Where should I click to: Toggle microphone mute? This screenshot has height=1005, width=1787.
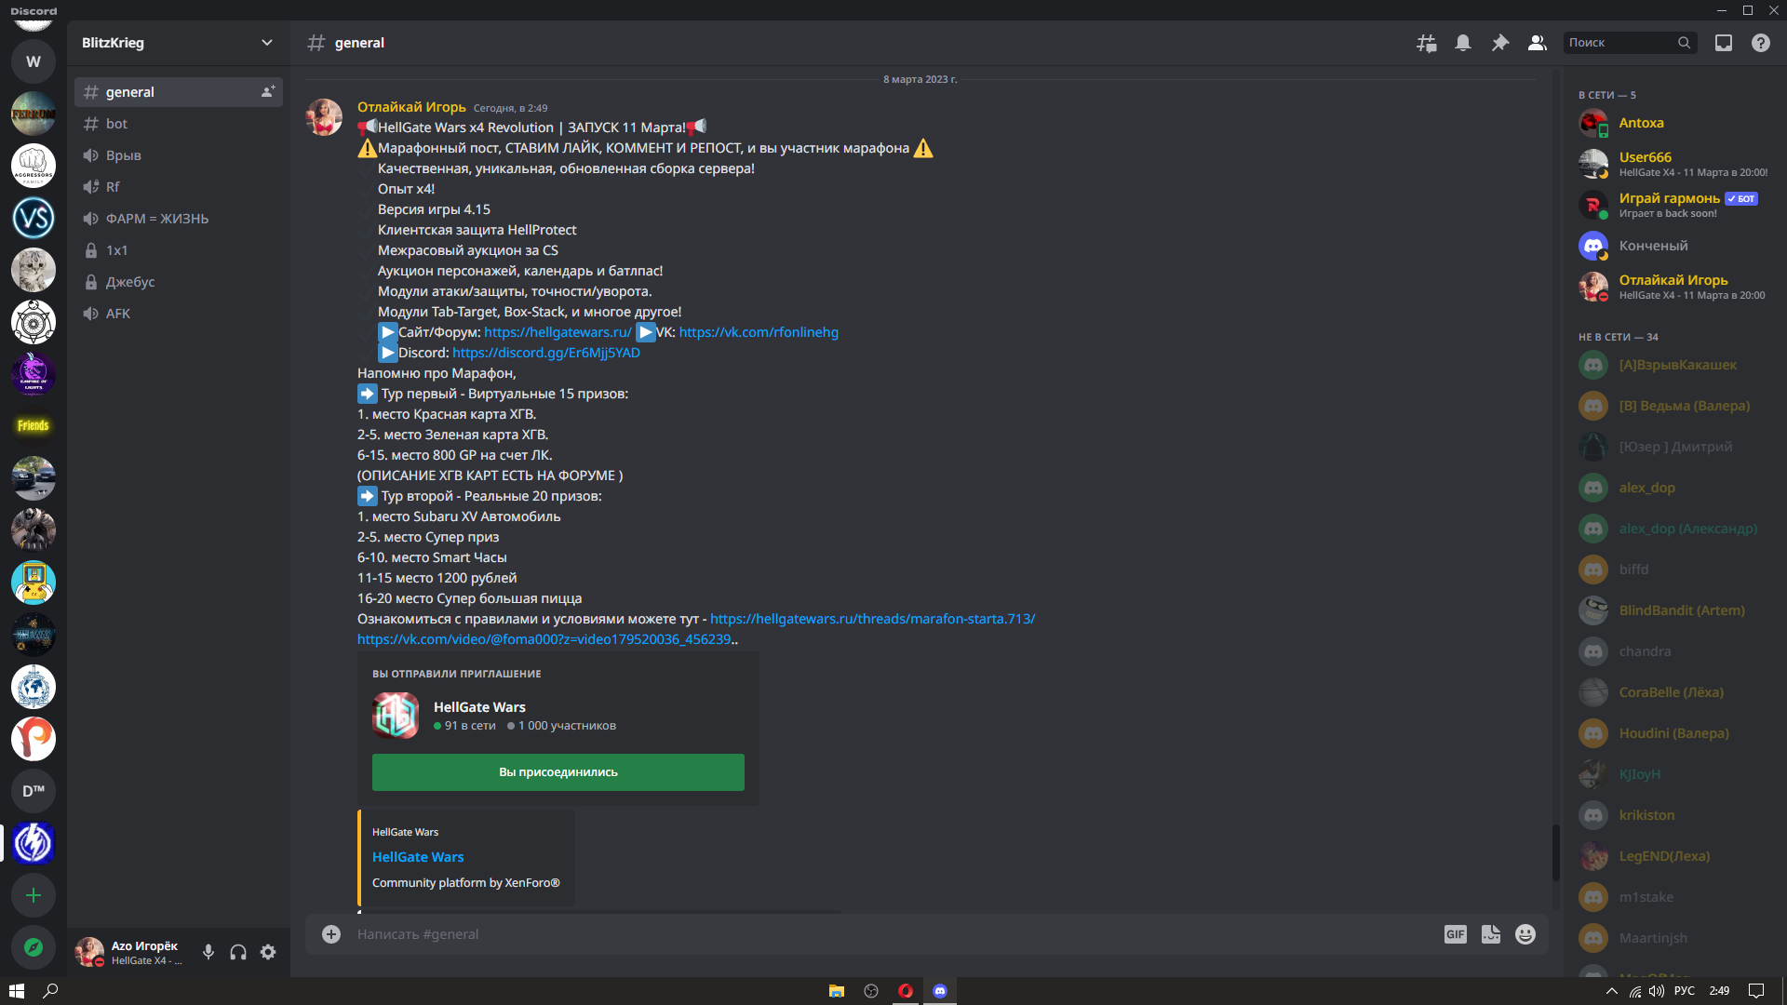pyautogui.click(x=208, y=952)
